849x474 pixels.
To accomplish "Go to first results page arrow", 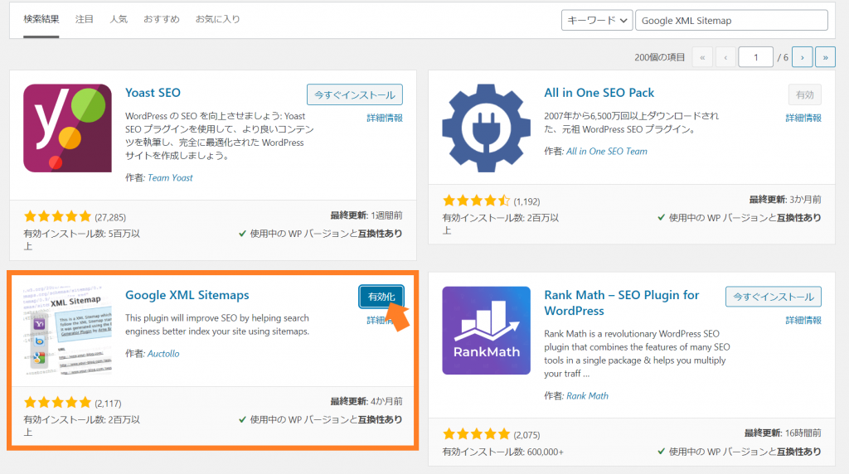I will click(702, 57).
